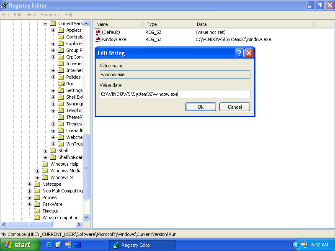Viewport: 335px width, 251px height.
Task: Click the string icon beside (Default)
Action: (98, 32)
